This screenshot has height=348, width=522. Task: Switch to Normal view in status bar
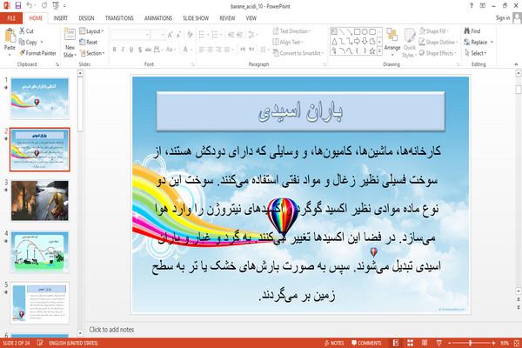396,343
